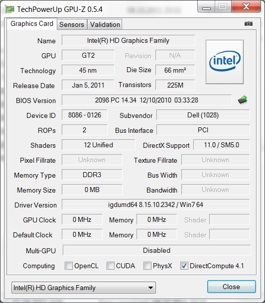265x303 pixels.
Task: Minimize the GPU-Z window
Action: click(206, 7)
